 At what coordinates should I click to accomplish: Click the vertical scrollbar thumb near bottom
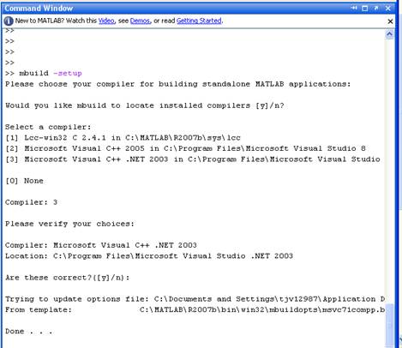coord(389,326)
